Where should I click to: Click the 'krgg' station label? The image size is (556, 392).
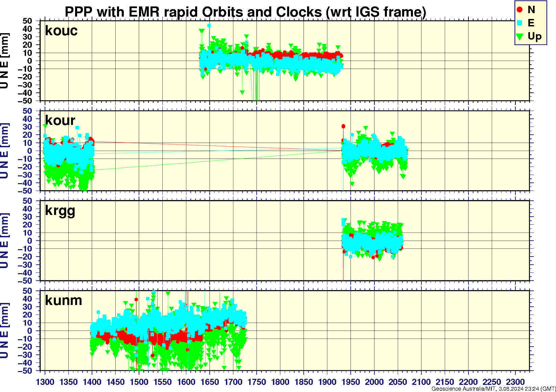(60, 211)
